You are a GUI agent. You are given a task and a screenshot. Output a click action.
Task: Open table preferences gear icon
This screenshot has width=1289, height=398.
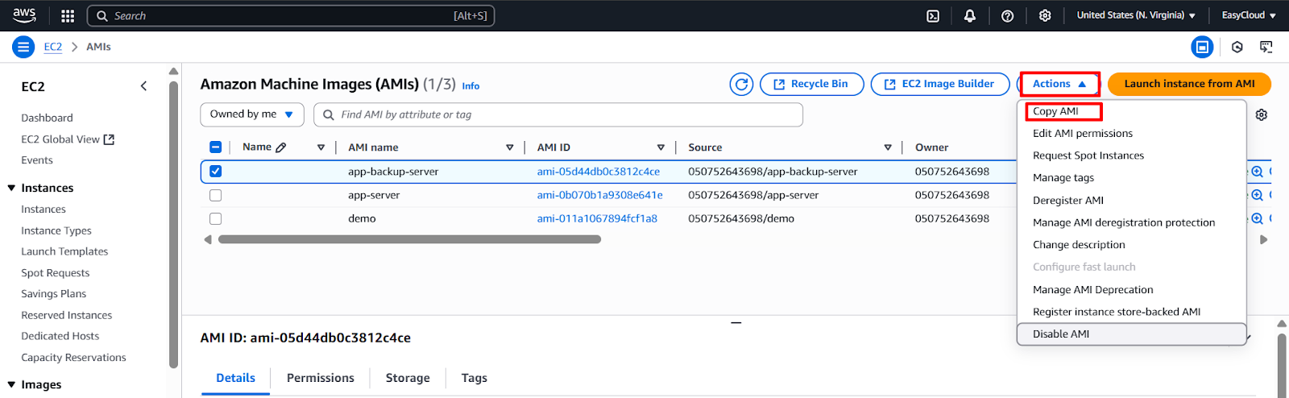point(1262,114)
